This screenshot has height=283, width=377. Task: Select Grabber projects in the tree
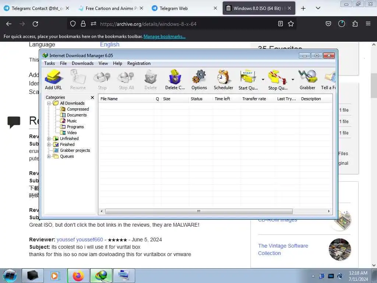(x=72, y=150)
